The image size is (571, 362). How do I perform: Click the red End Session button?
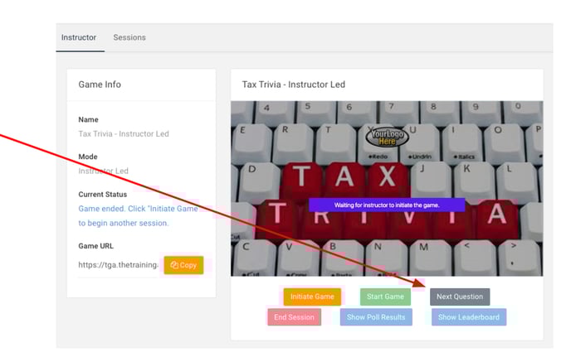click(294, 317)
